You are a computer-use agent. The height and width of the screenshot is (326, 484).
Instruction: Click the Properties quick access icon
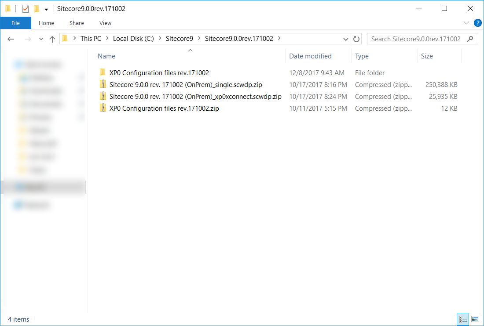point(26,9)
